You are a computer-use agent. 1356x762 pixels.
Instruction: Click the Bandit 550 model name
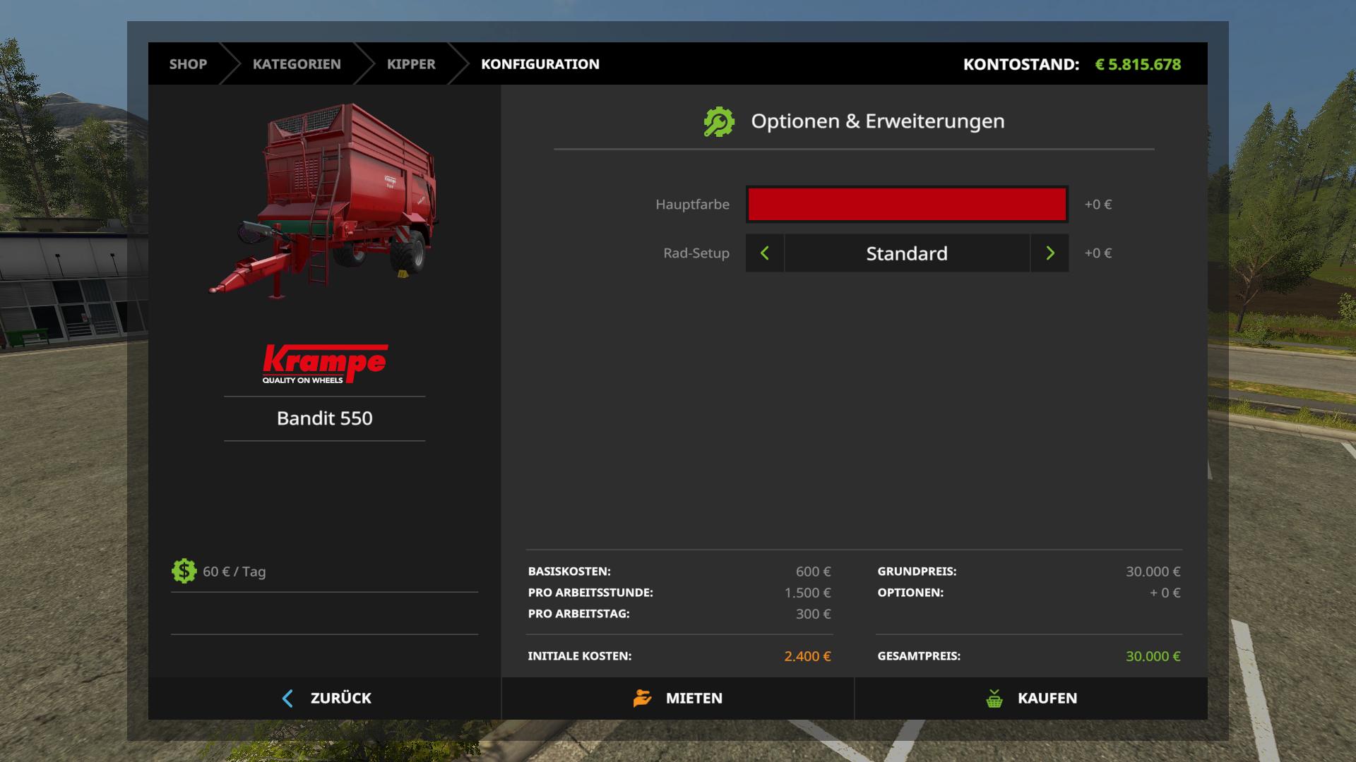coord(325,418)
